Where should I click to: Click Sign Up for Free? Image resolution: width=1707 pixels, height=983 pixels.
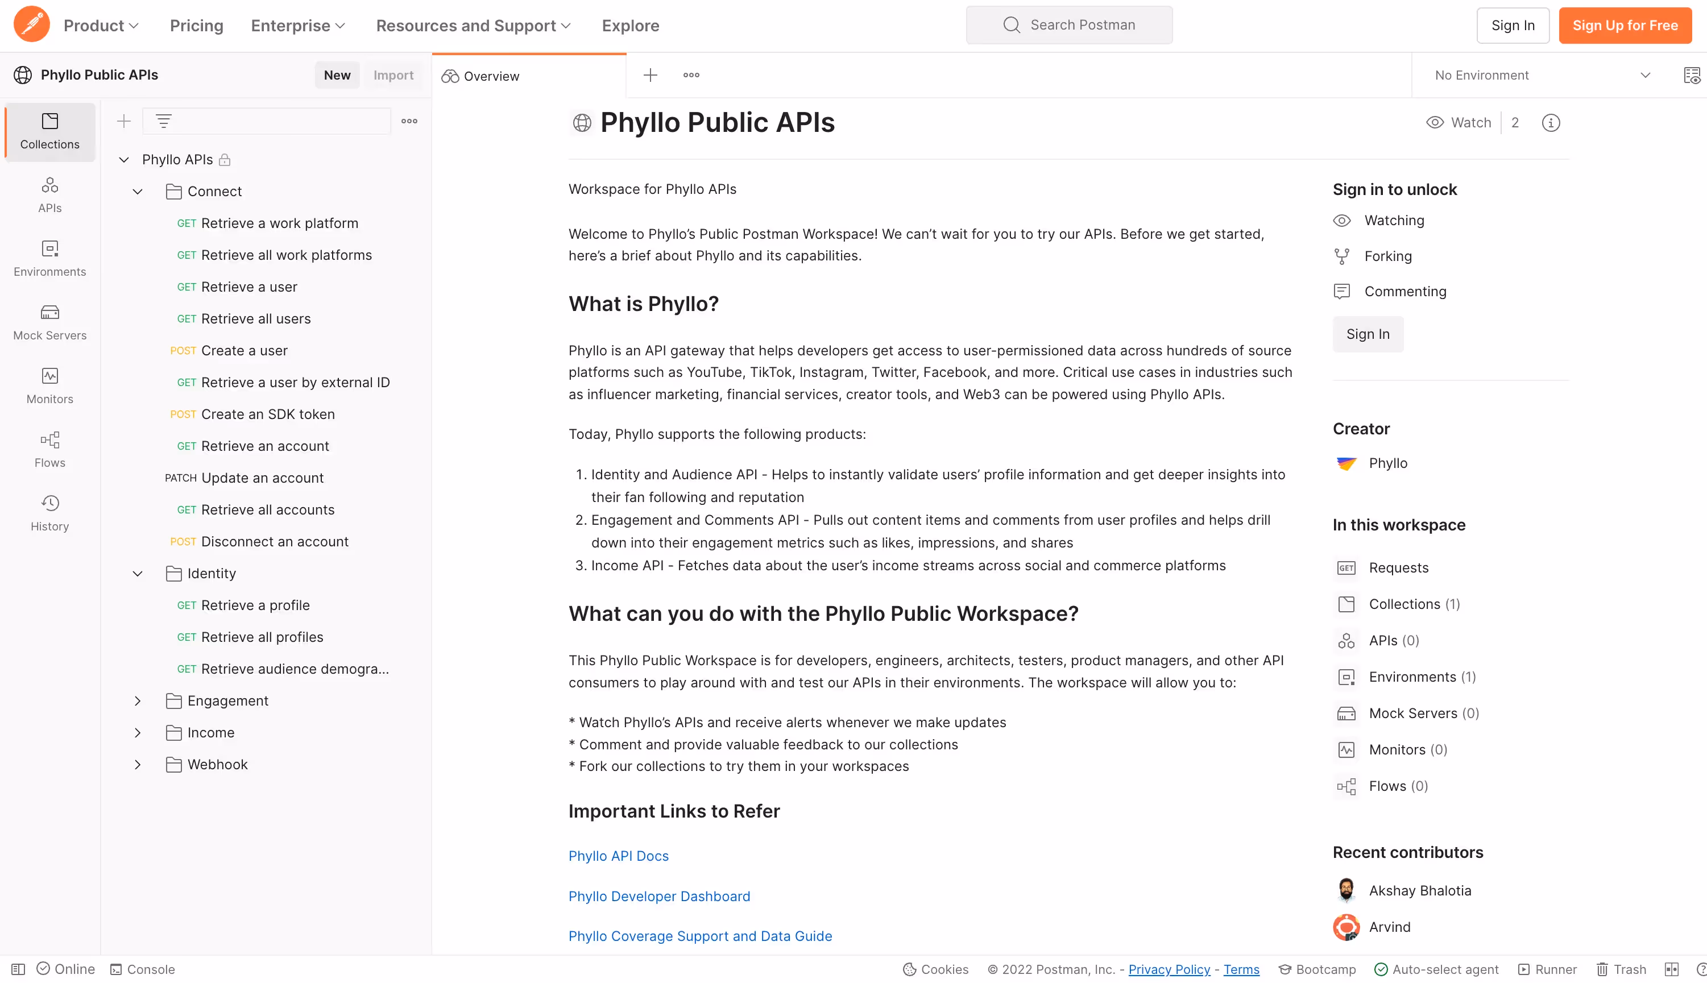pyautogui.click(x=1625, y=25)
